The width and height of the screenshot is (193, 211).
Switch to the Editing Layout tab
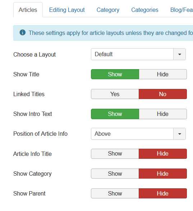(67, 10)
